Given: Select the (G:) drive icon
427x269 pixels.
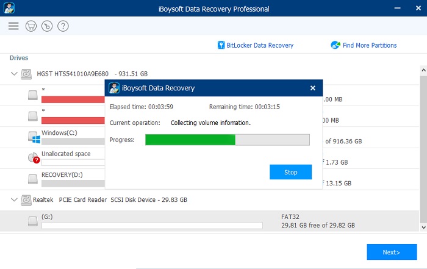Looking at the screenshot, I should point(33,221).
